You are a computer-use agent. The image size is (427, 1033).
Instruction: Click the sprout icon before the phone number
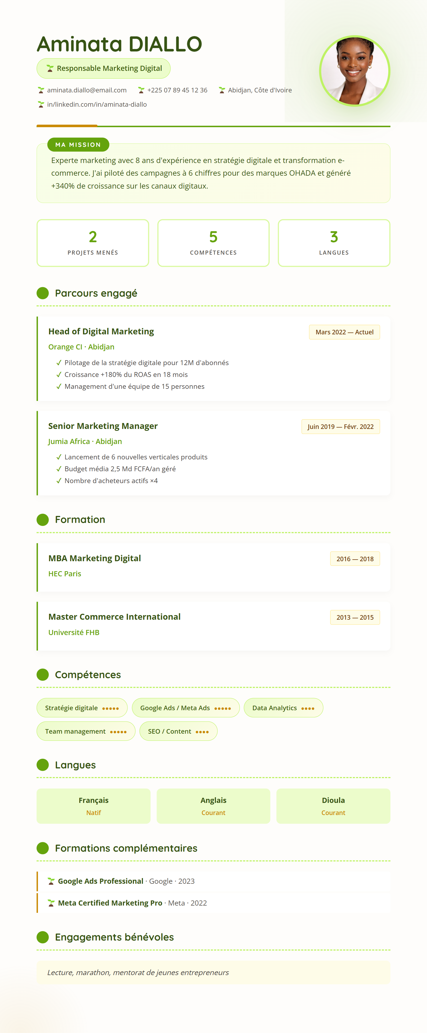141,90
